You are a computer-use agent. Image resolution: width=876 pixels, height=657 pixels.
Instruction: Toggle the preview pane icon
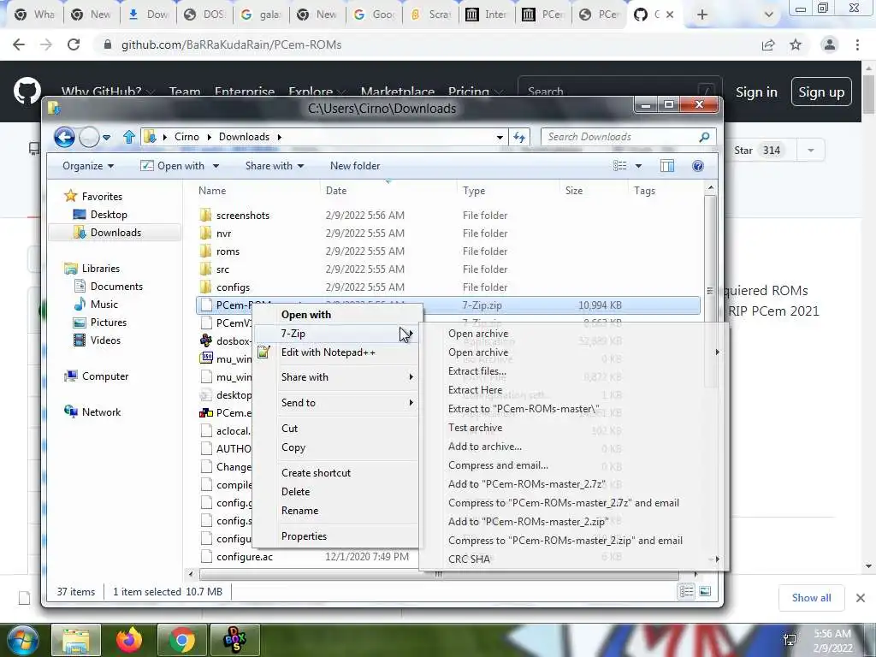click(x=667, y=166)
